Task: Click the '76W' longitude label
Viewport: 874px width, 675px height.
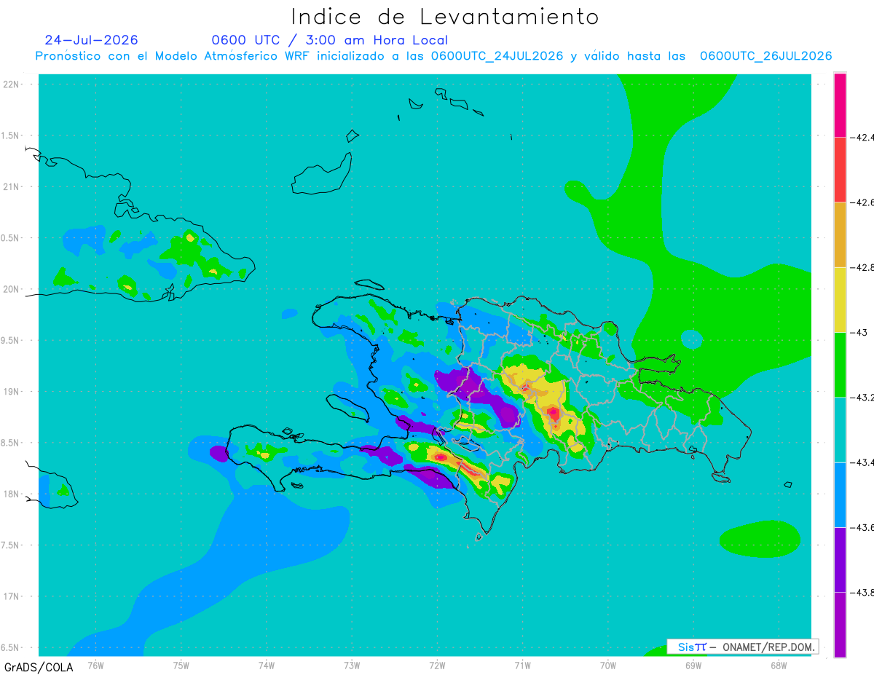Action: [x=95, y=665]
